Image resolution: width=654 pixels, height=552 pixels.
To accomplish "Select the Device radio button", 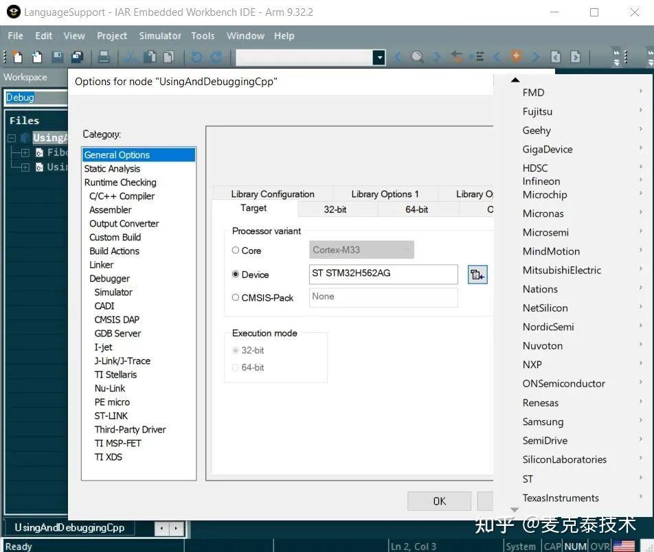I will coord(236,275).
